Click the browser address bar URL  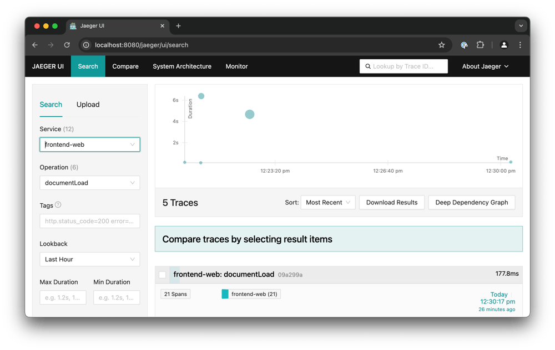(x=142, y=45)
